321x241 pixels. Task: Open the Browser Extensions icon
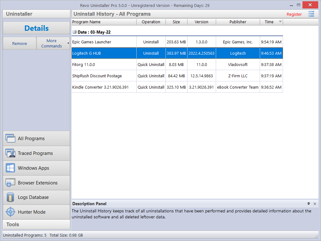[x=10, y=183]
